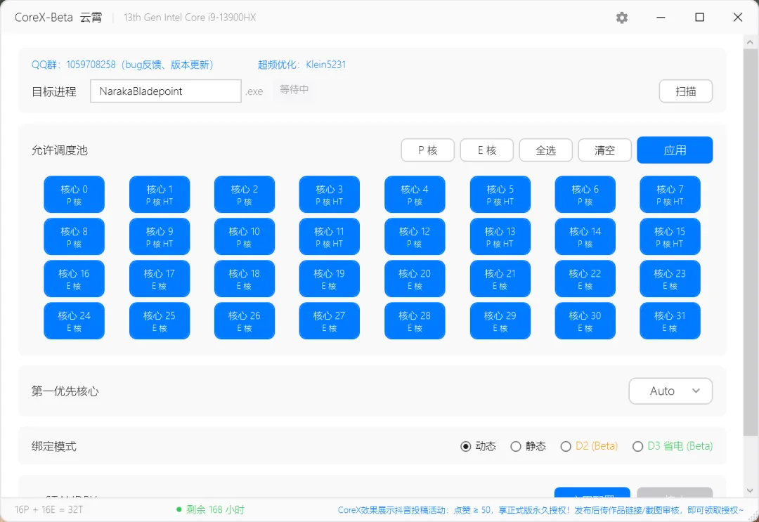
Task: Toggle core 27 E-core tile
Action: click(329, 321)
